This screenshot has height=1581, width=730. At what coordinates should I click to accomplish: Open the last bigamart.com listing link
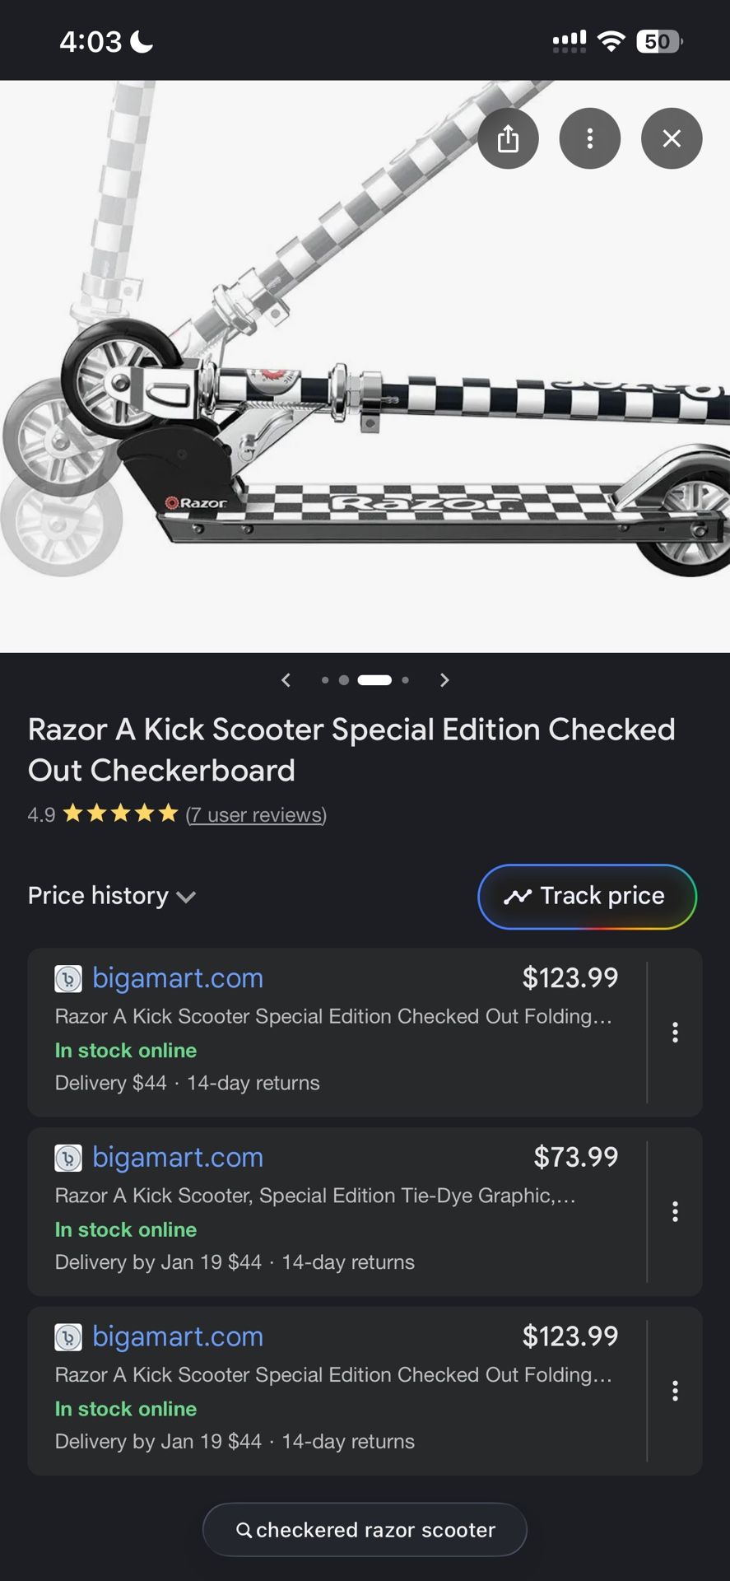coord(178,1336)
